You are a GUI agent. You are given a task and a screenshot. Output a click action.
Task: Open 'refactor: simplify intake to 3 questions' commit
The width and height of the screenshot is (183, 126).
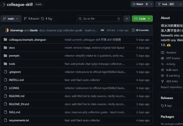pyautogui.click(x=95, y=56)
